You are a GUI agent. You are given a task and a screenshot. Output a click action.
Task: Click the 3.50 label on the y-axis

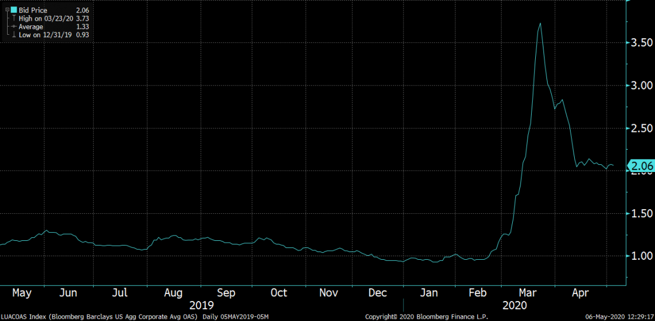point(642,43)
